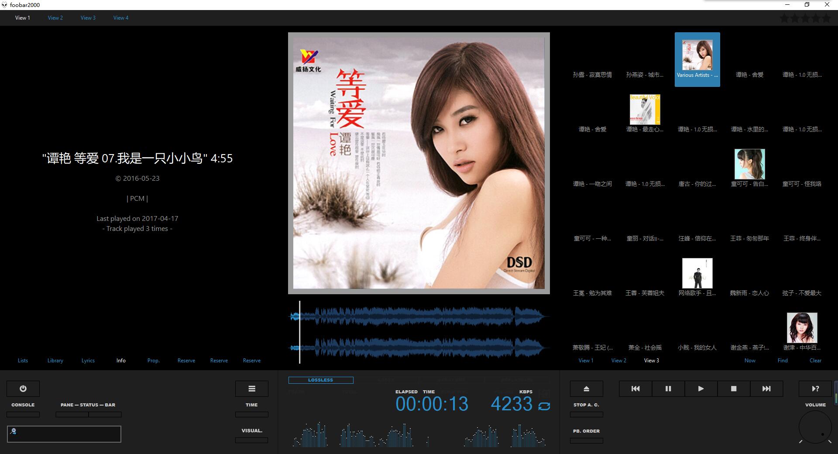Image resolution: width=838 pixels, height=454 pixels.
Task: Click inside the search input field
Action: [x=64, y=434]
